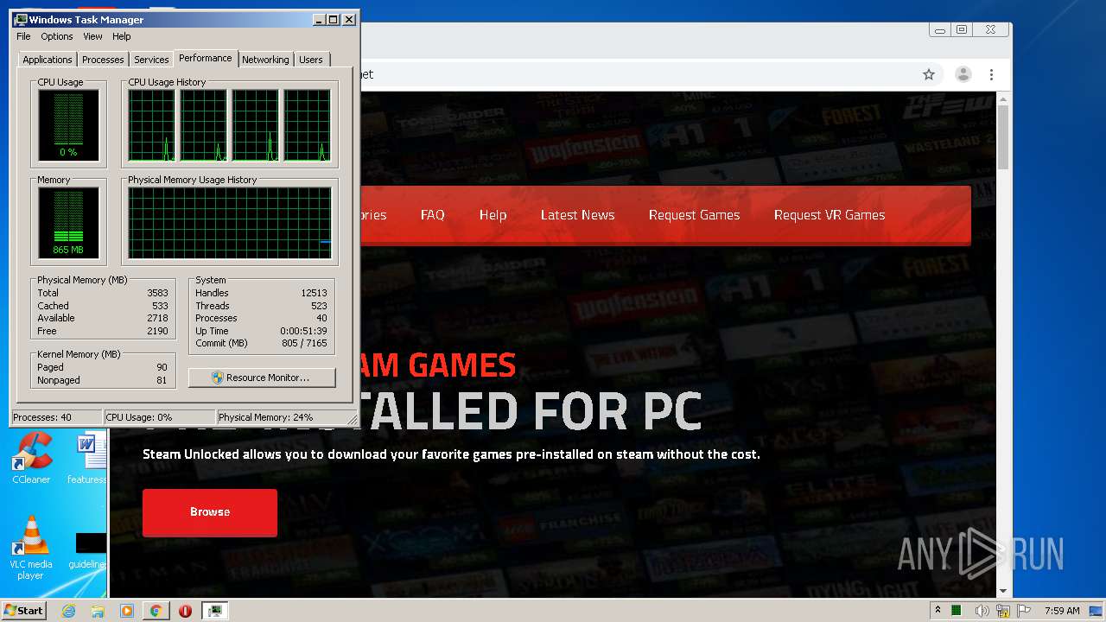The width and height of the screenshot is (1106, 622).
Task: Open Chrome profile avatar icon
Action: 963,74
